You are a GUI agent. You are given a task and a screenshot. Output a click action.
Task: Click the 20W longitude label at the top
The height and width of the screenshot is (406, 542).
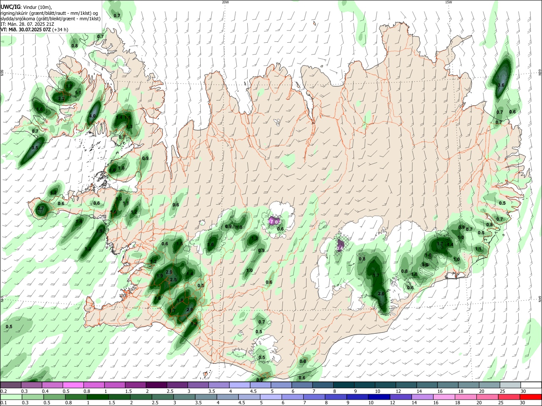coord(225,2)
